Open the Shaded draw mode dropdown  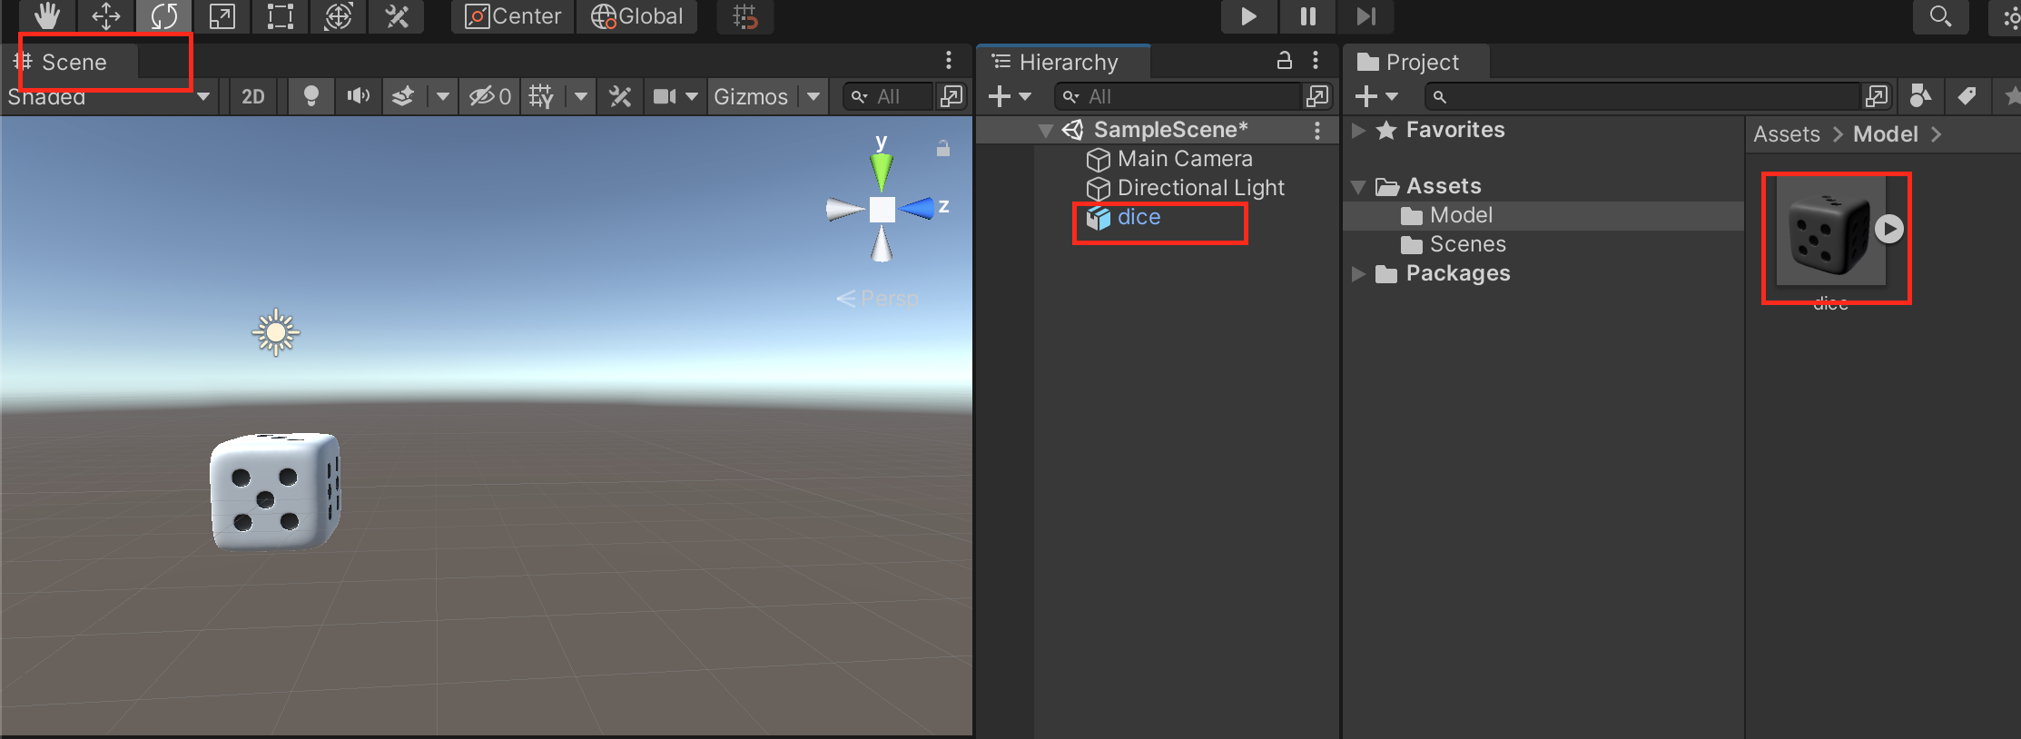(x=109, y=96)
